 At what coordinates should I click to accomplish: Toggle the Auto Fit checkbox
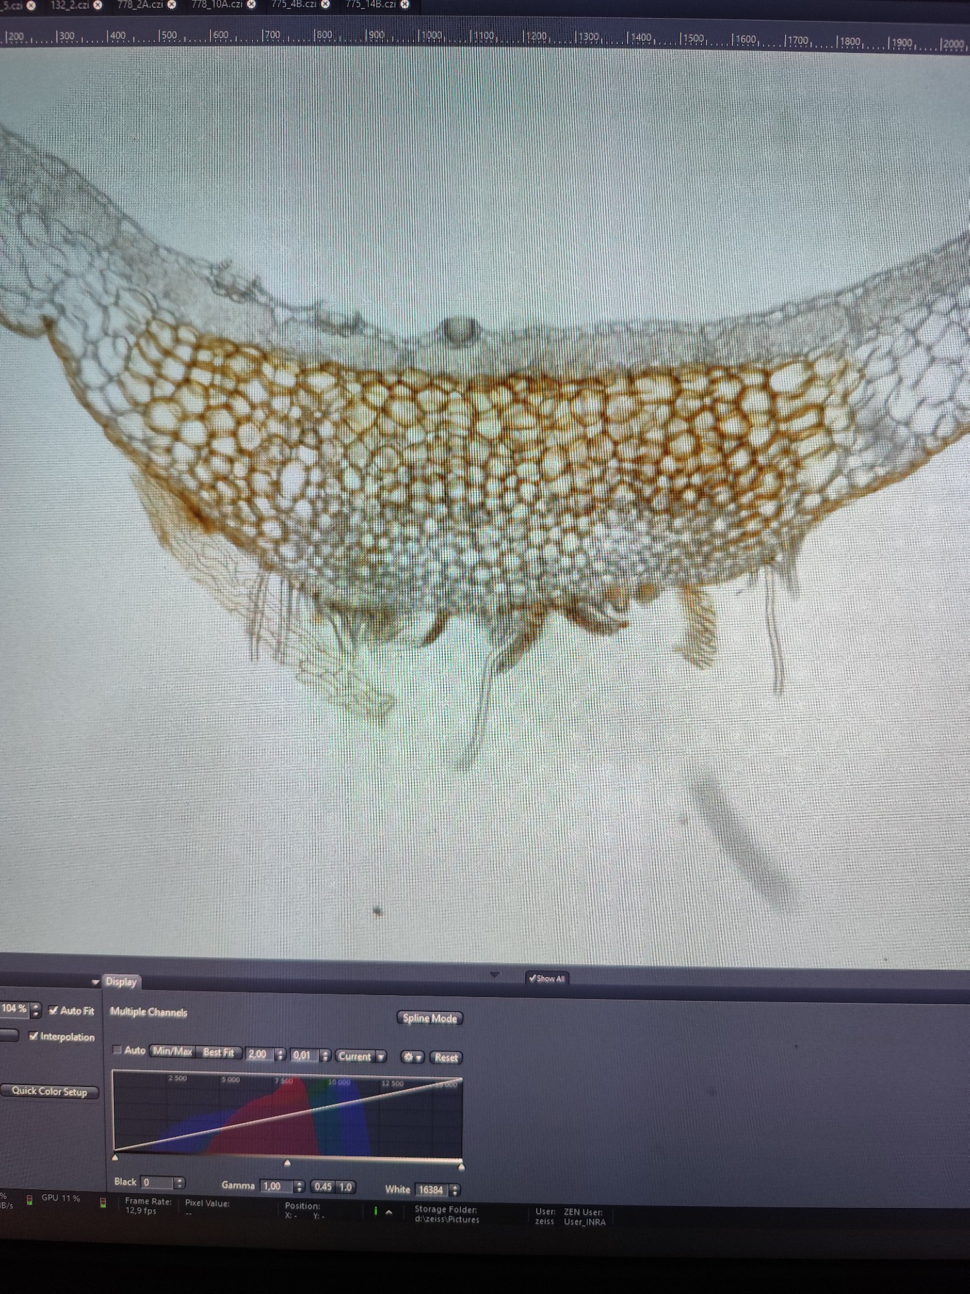54,1010
